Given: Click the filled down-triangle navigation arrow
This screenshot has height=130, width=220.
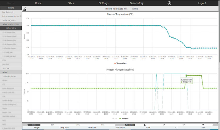Looking at the screenshot, I should pyautogui.click(x=203, y=125).
